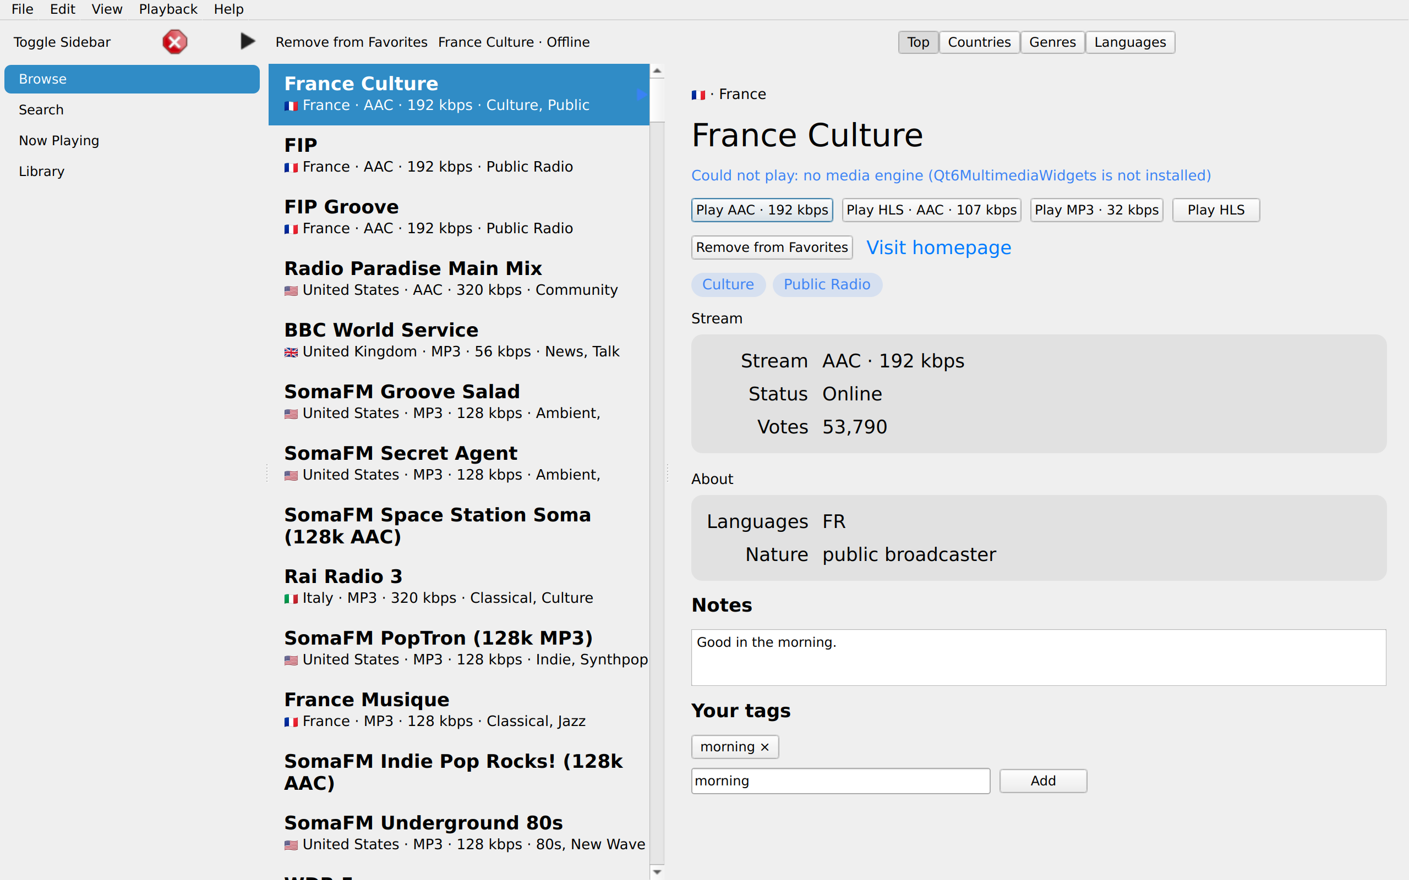The image size is (1409, 880).
Task: Click the 'France Culture · Offline' toolbar status
Action: [x=514, y=42]
